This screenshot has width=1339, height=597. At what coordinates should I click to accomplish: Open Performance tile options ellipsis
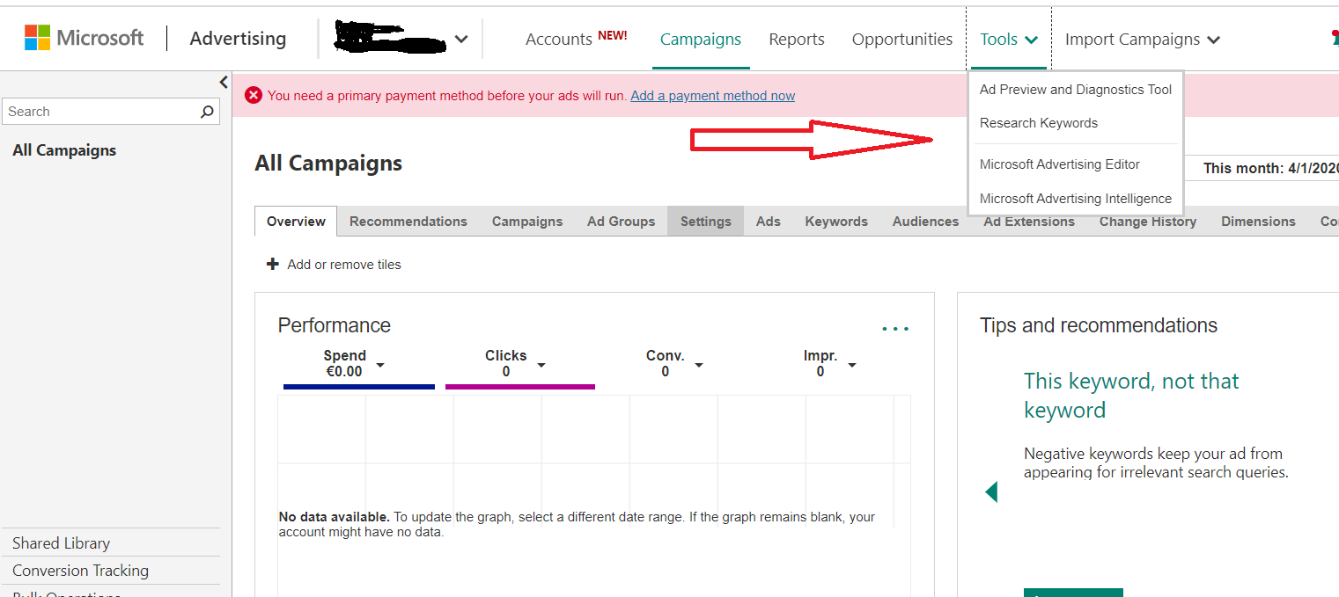(895, 329)
